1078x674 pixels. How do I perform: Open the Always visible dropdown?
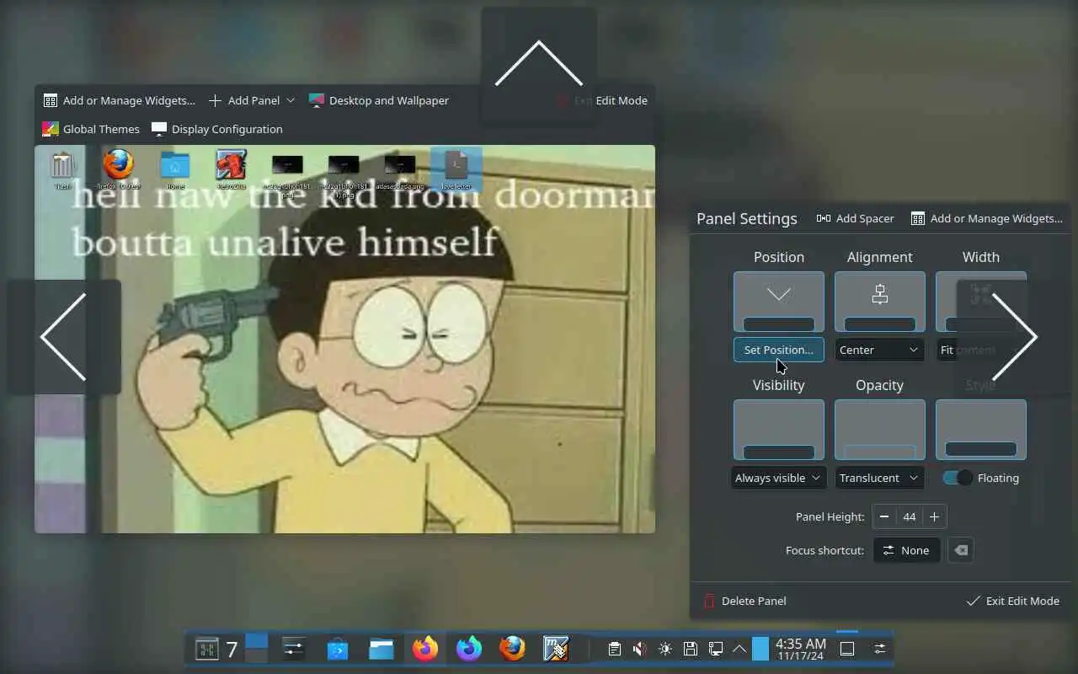pyautogui.click(x=778, y=478)
